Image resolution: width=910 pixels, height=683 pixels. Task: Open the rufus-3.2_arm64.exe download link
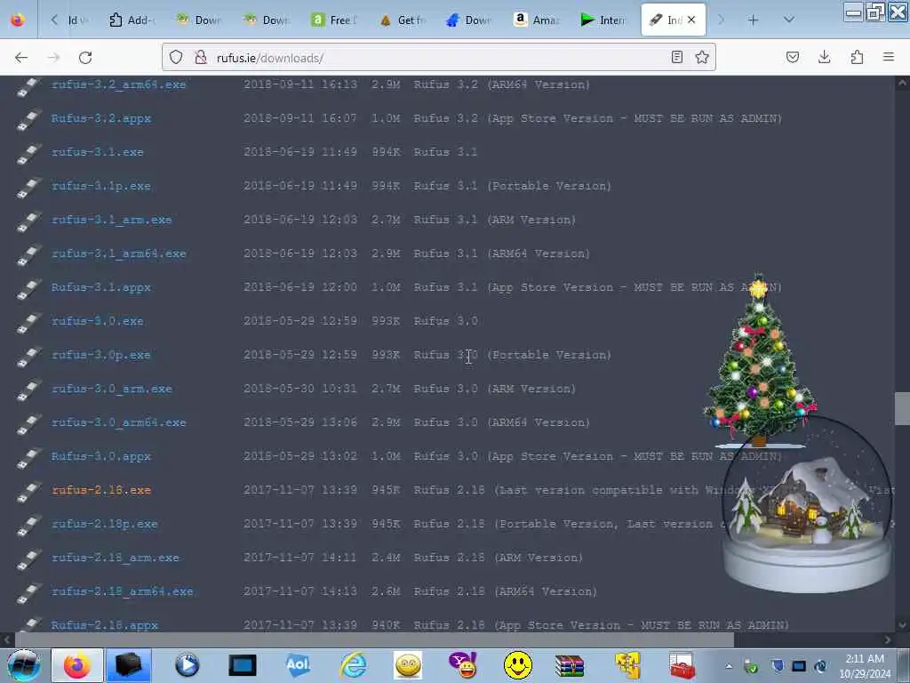(x=119, y=84)
